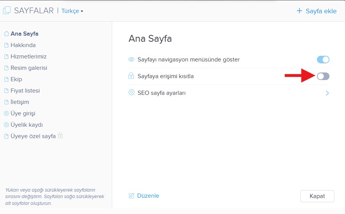Viewport: 345px width, 214px height.
Task: Click the plus icon for Sayfa ekle
Action: pyautogui.click(x=300, y=11)
